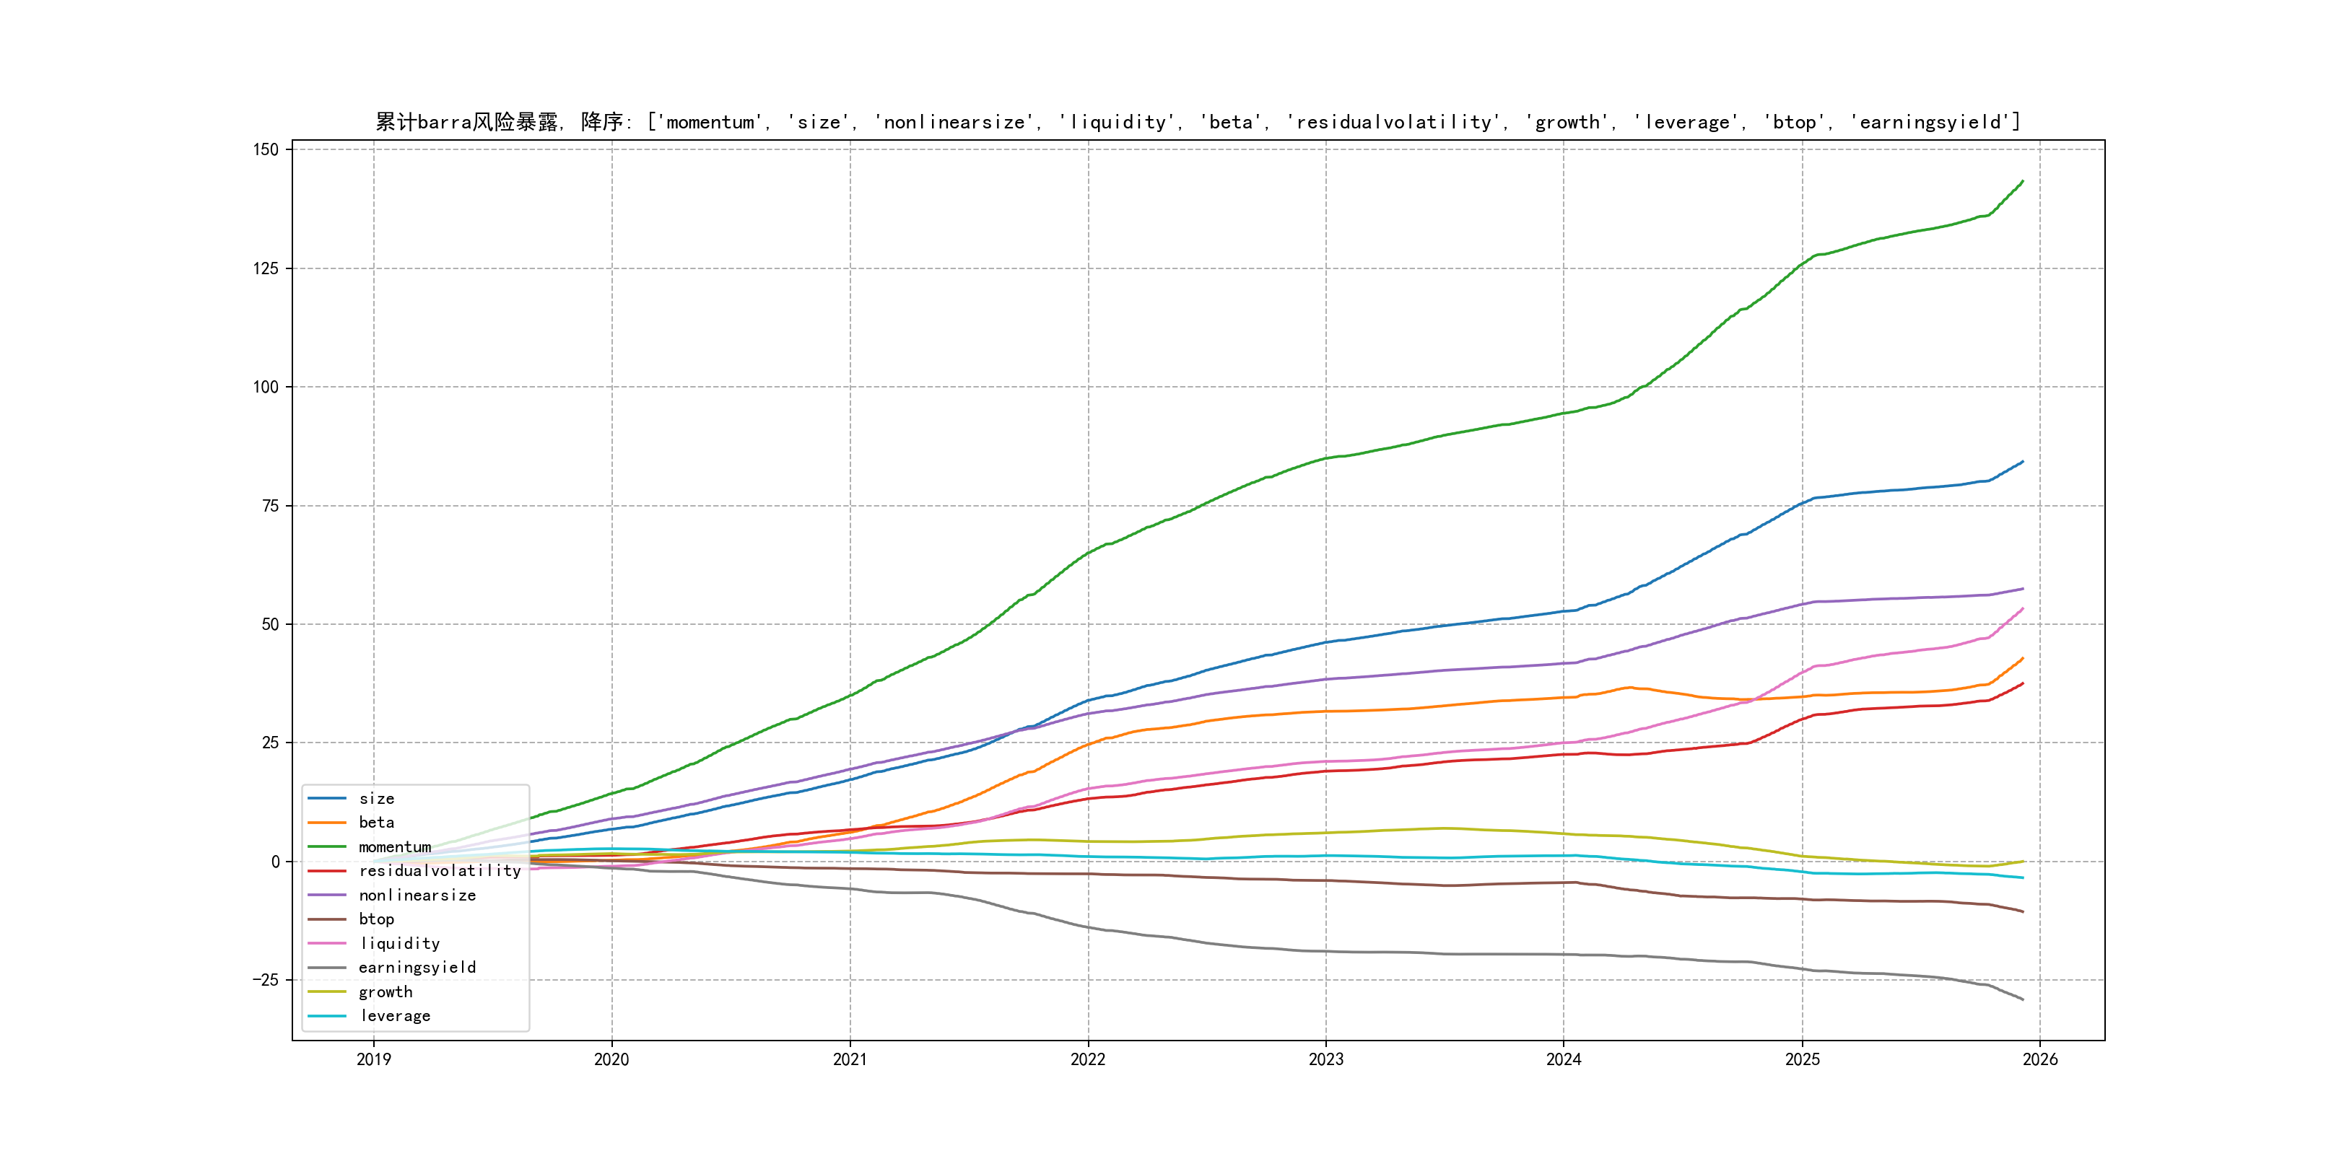Click the 75 y-axis tick label

pyautogui.click(x=270, y=506)
